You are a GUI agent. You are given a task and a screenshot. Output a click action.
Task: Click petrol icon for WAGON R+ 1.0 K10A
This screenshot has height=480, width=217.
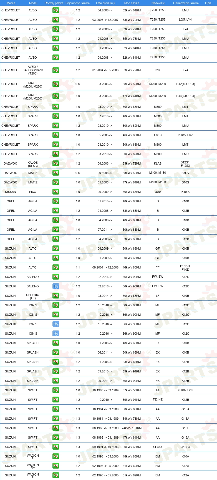[55, 456]
